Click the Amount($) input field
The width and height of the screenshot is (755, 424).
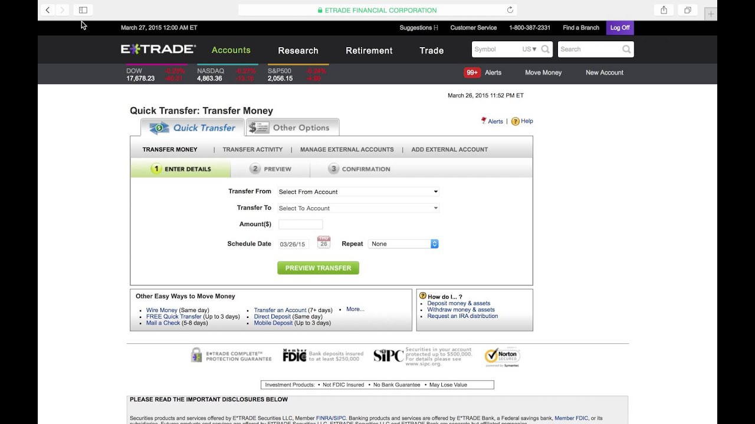pyautogui.click(x=300, y=224)
